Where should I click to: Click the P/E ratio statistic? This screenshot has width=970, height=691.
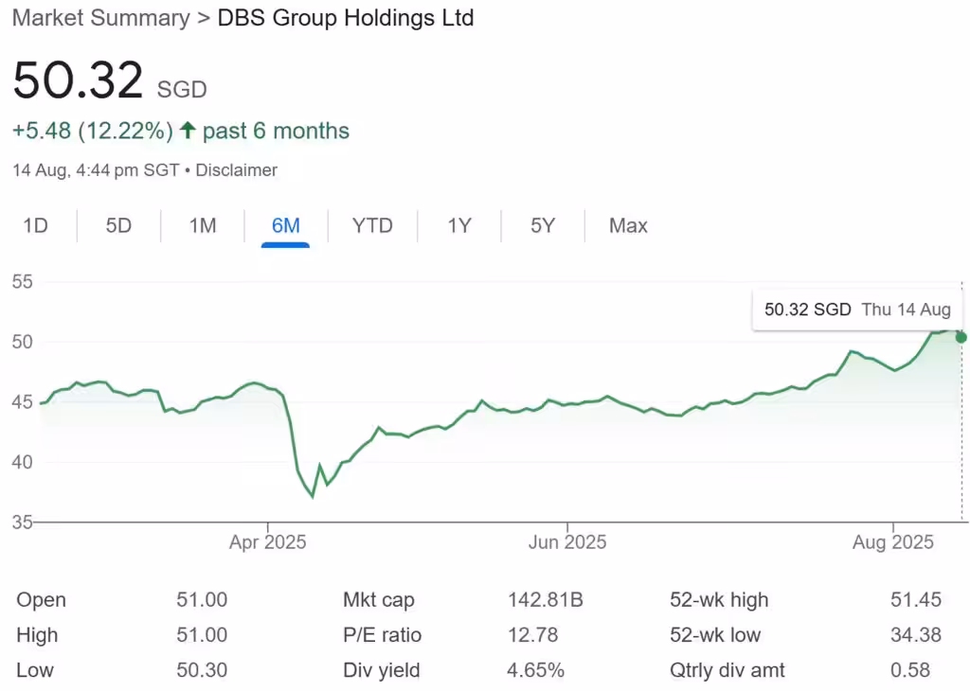[382, 634]
